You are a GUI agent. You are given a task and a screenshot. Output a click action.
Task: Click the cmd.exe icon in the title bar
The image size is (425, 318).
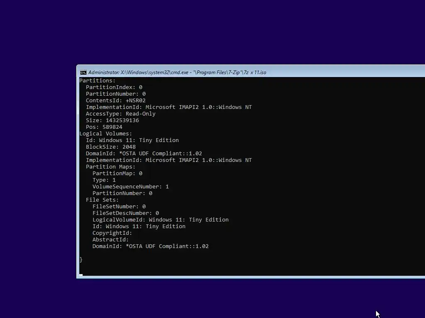pos(83,72)
